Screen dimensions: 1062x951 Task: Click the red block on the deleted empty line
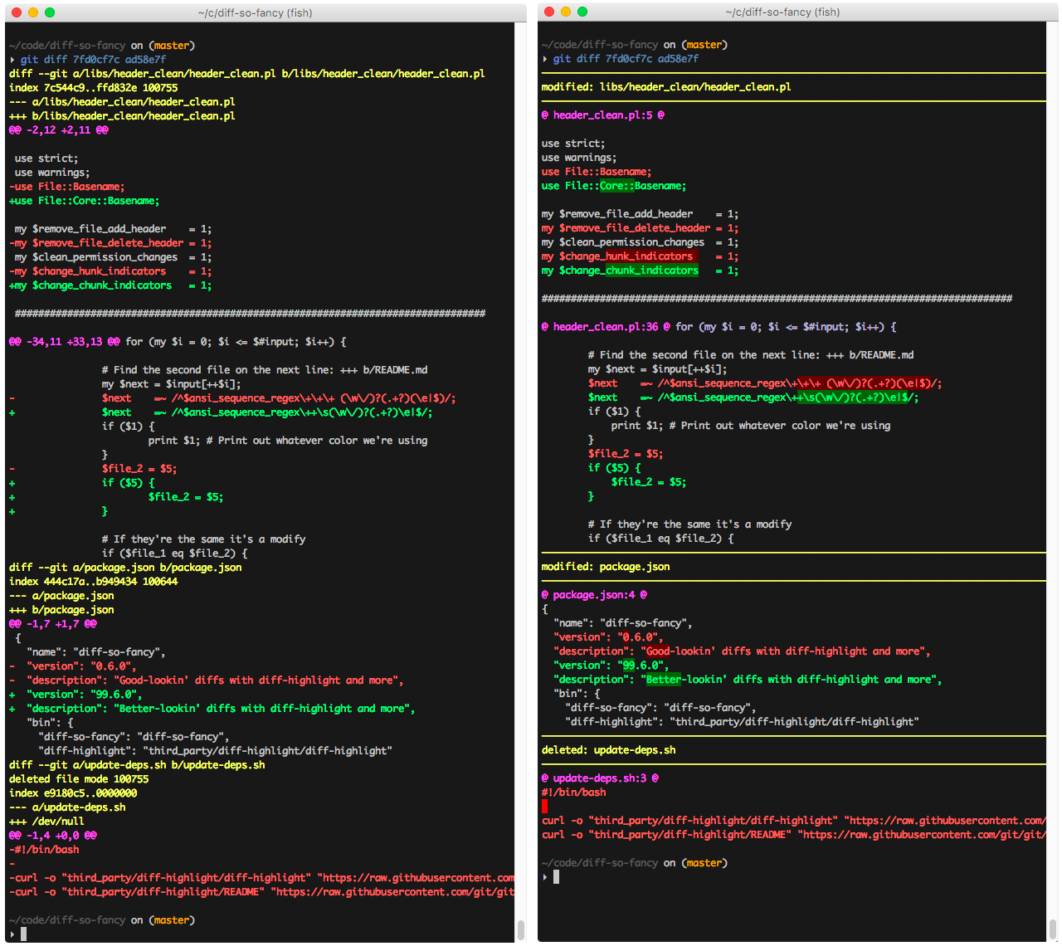[544, 807]
